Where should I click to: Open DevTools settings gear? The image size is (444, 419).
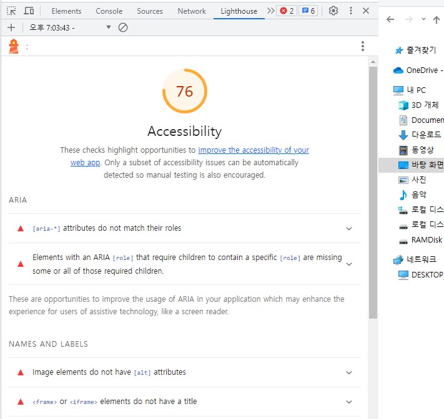coord(333,11)
